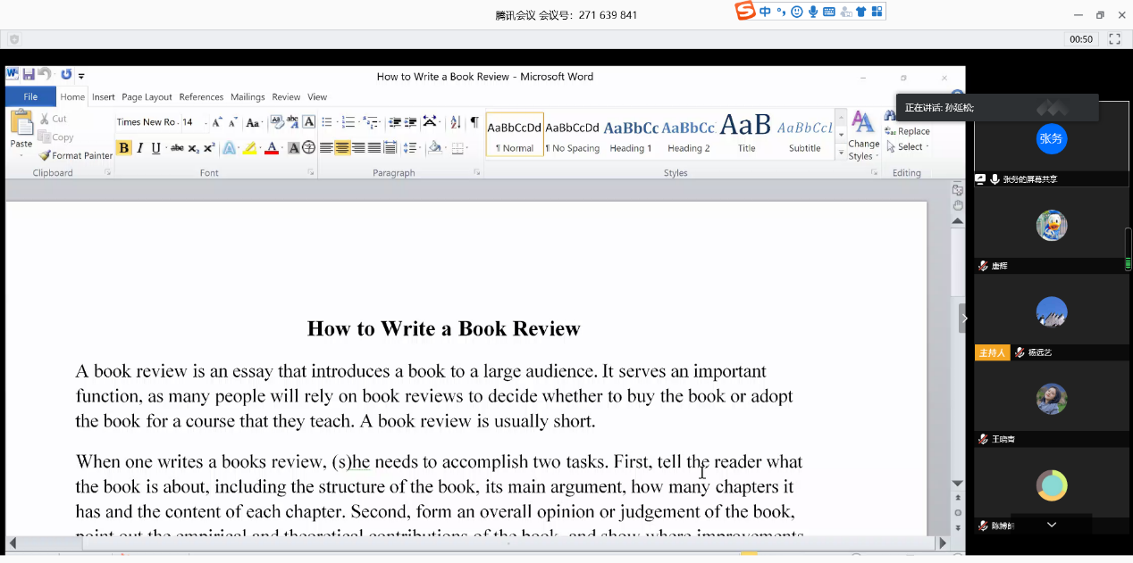
Task: Switch to the Page Layout tab
Action: click(x=147, y=97)
